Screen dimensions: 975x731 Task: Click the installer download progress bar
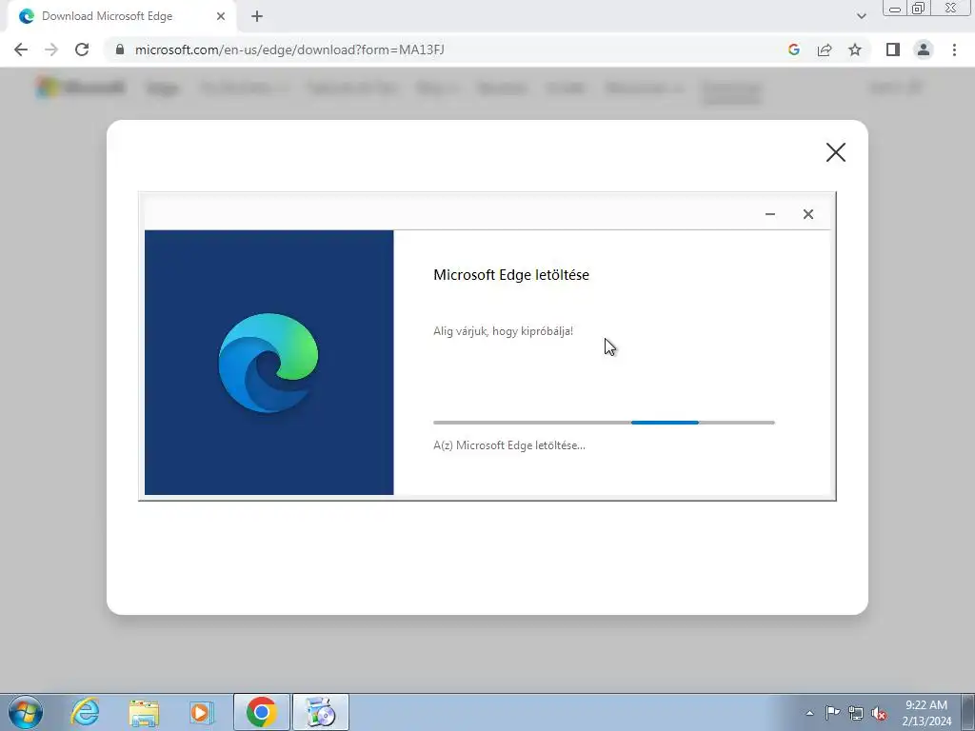click(x=604, y=423)
